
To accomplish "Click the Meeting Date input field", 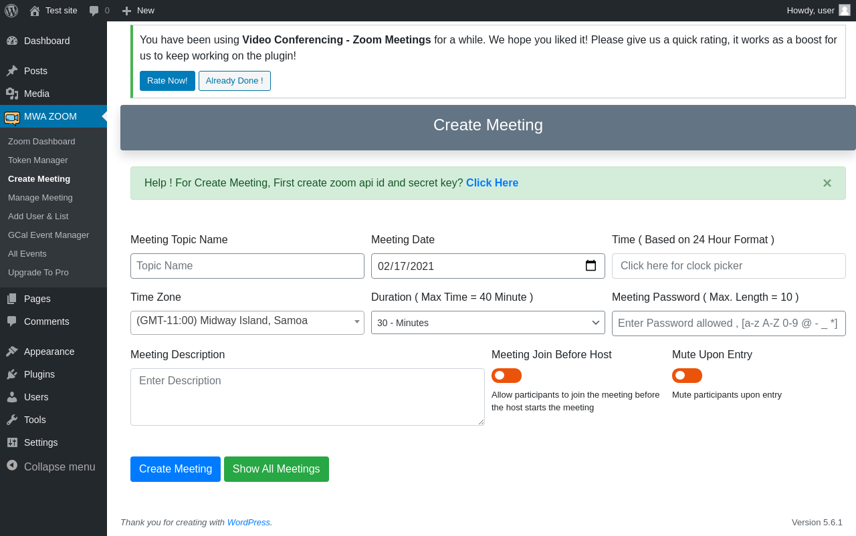I will pos(488,266).
